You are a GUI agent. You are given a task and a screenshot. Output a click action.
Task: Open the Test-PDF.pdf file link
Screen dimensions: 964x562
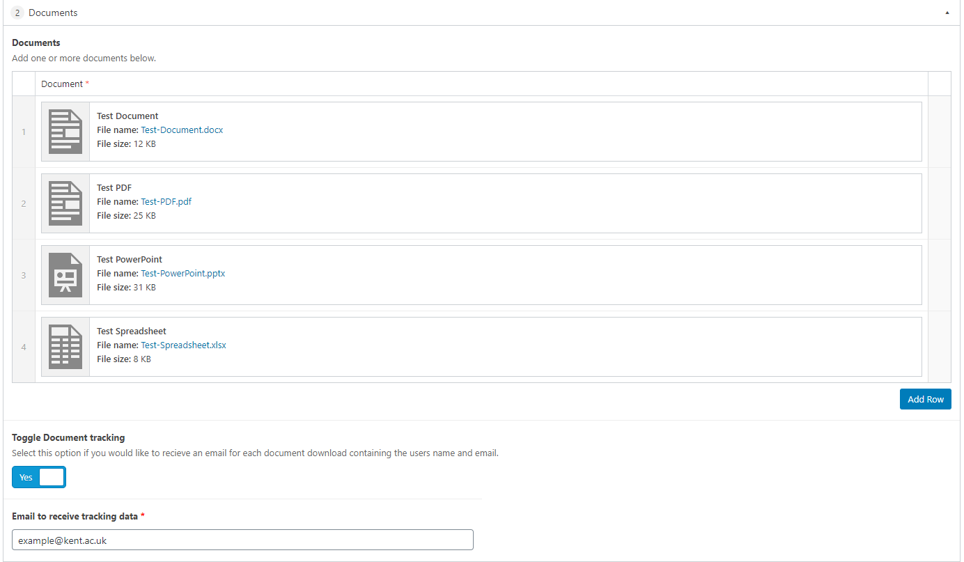[166, 201]
